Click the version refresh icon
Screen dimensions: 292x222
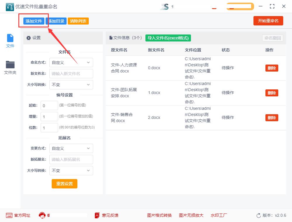click(x=258, y=215)
